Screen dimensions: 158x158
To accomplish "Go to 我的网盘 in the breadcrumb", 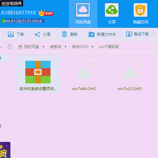I will (x=32, y=47).
